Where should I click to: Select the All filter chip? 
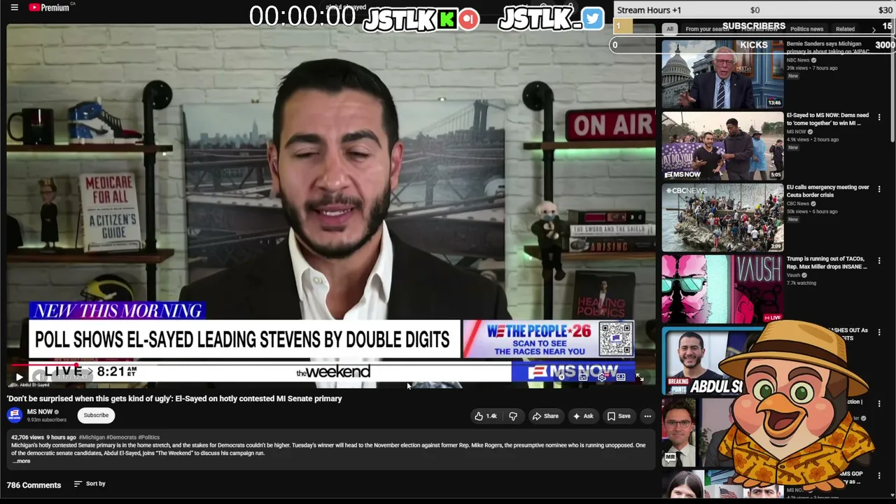coord(670,29)
